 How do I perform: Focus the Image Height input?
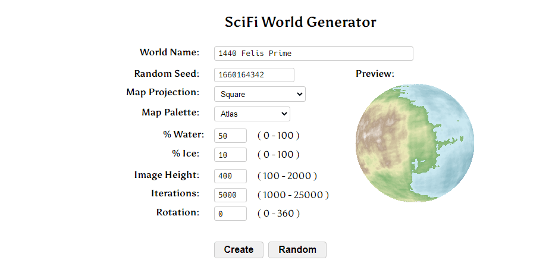[x=230, y=176]
